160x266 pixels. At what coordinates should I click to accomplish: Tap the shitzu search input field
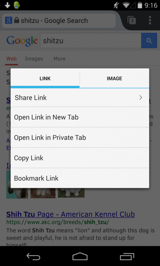pos(91,41)
